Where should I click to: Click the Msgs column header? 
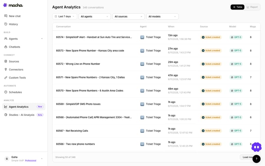click(253, 27)
